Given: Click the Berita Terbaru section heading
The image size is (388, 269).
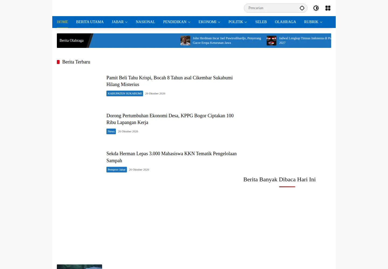Looking at the screenshot, I should click(x=76, y=62).
